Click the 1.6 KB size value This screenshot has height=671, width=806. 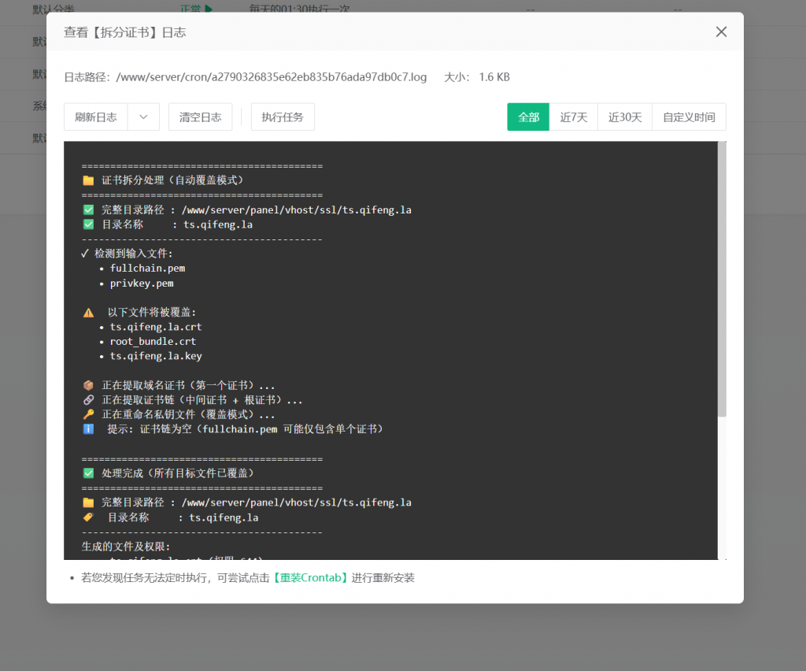click(494, 77)
